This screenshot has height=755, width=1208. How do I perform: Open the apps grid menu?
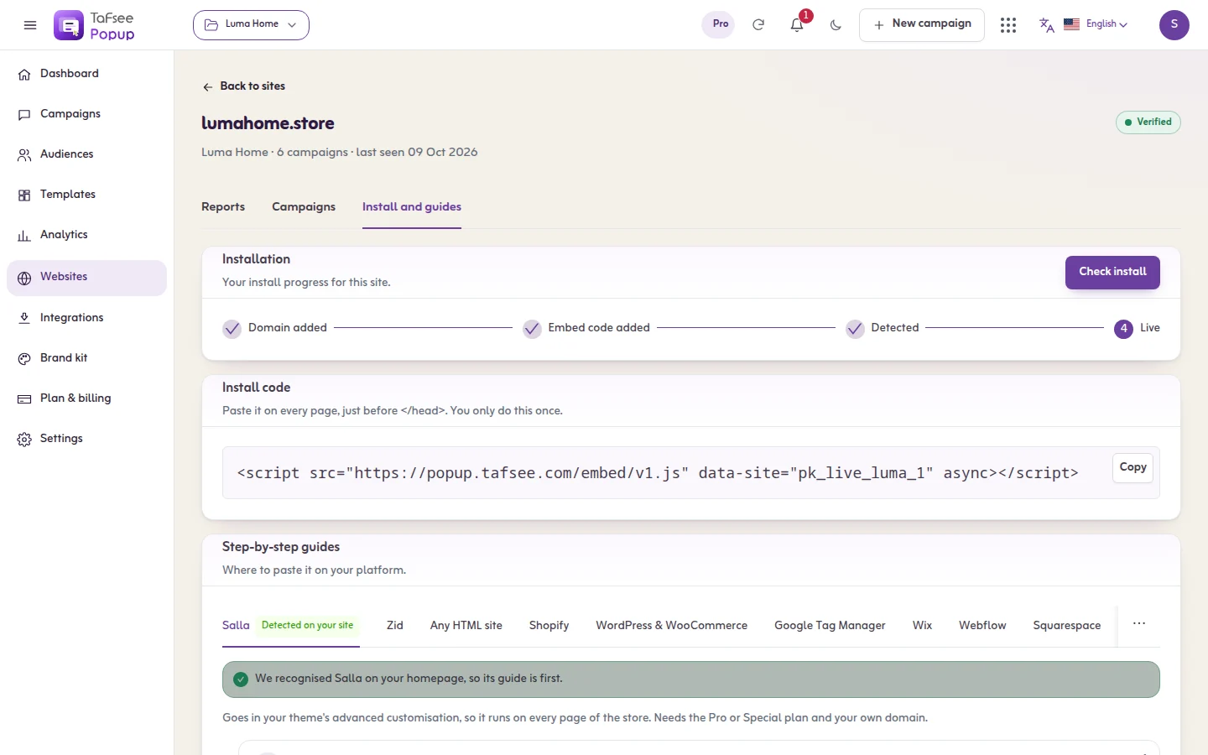[1008, 25]
